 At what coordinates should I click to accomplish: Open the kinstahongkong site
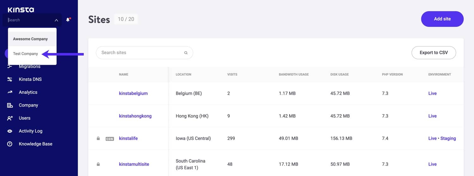click(135, 116)
